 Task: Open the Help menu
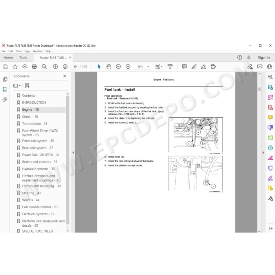[48, 51]
